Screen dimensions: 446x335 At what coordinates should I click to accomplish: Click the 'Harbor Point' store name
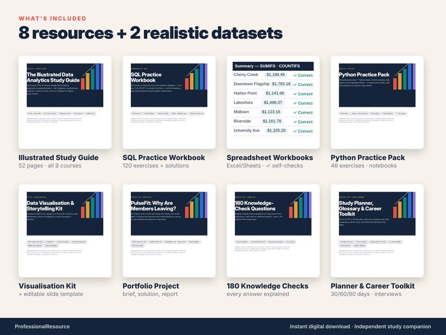click(245, 93)
